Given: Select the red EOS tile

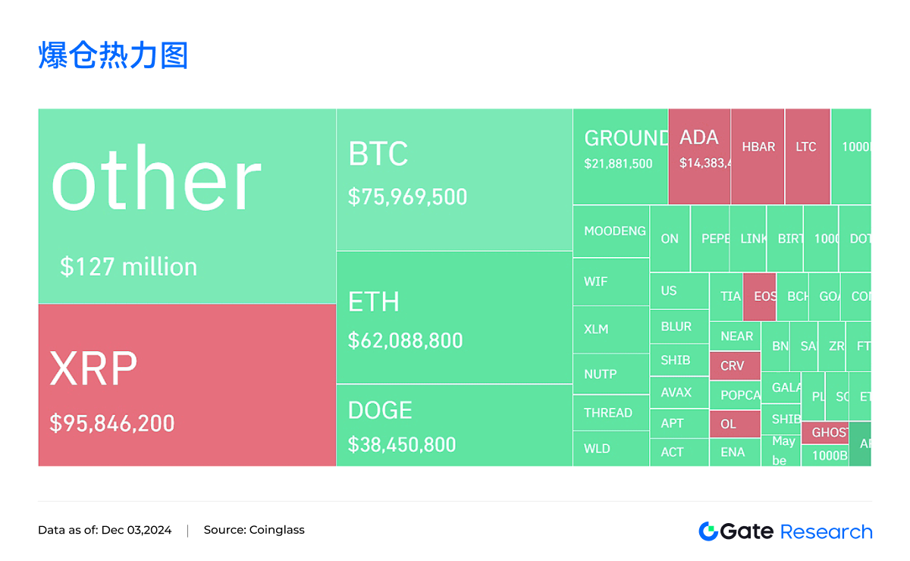Looking at the screenshot, I should click(x=760, y=296).
